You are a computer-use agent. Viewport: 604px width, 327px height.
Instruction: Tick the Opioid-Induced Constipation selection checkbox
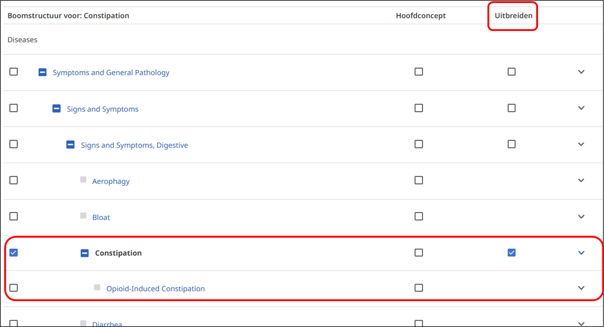(x=14, y=288)
